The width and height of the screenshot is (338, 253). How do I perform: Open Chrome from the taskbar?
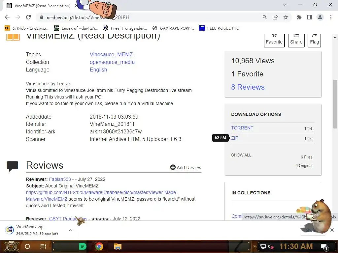click(99, 246)
